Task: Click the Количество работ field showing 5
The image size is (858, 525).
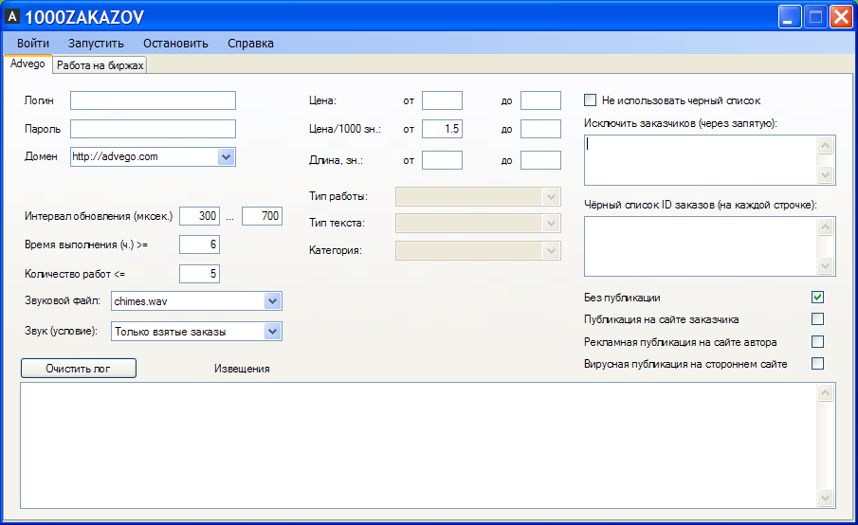Action: 199,274
